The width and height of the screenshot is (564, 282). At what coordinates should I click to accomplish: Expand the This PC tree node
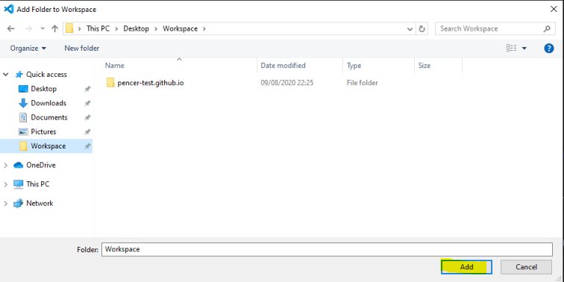pyautogui.click(x=6, y=184)
